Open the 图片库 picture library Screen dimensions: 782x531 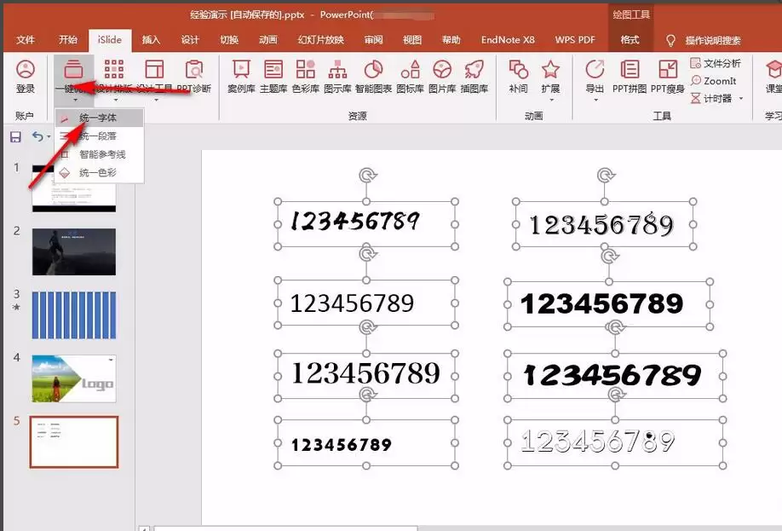(x=441, y=75)
